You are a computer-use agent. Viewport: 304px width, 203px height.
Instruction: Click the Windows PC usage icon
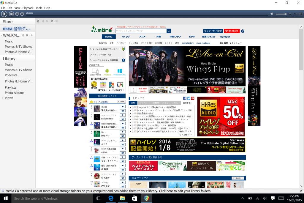pyautogui.click(x=119, y=72)
